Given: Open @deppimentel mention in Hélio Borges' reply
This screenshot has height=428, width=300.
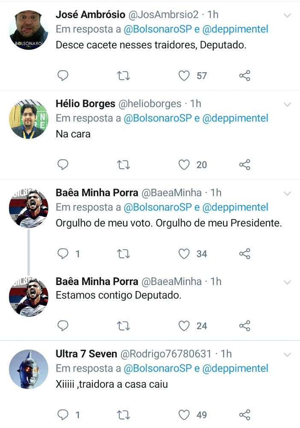Looking at the screenshot, I should click(x=235, y=118).
